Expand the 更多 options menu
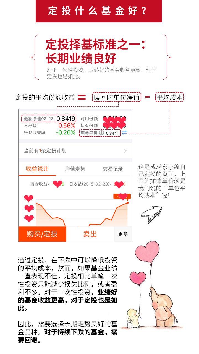199x354 pixels. 123,234
